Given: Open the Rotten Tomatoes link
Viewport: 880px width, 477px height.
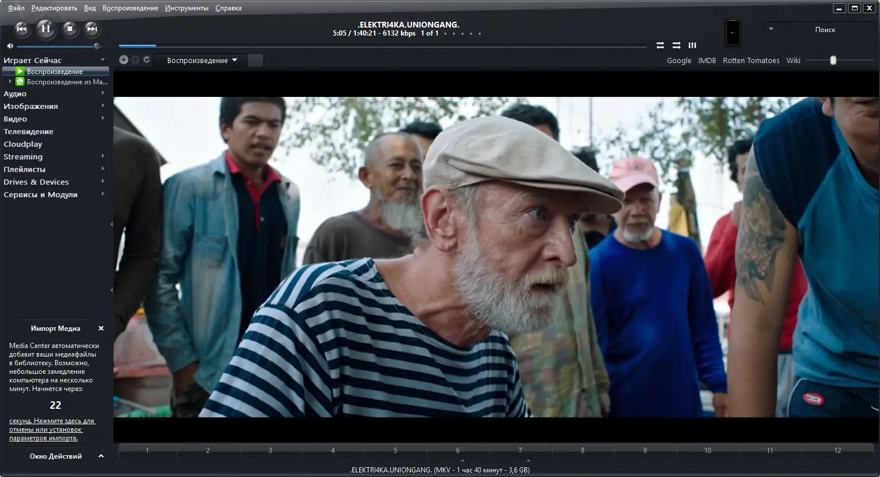Looking at the screenshot, I should coord(751,60).
